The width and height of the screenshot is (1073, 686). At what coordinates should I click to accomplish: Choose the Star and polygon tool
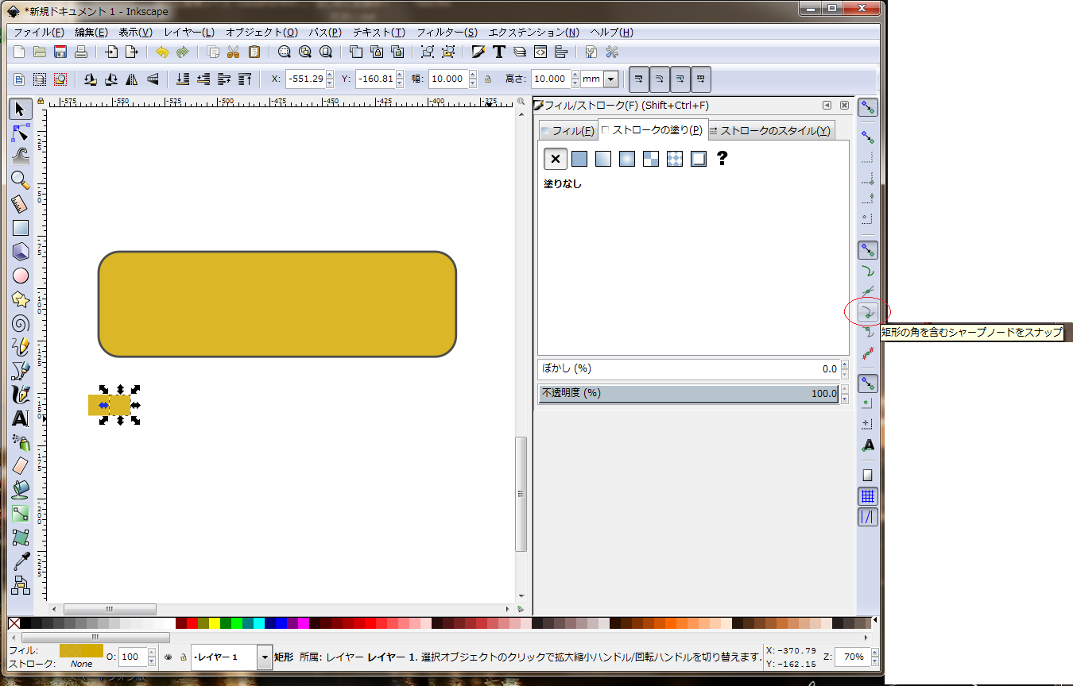tap(21, 299)
